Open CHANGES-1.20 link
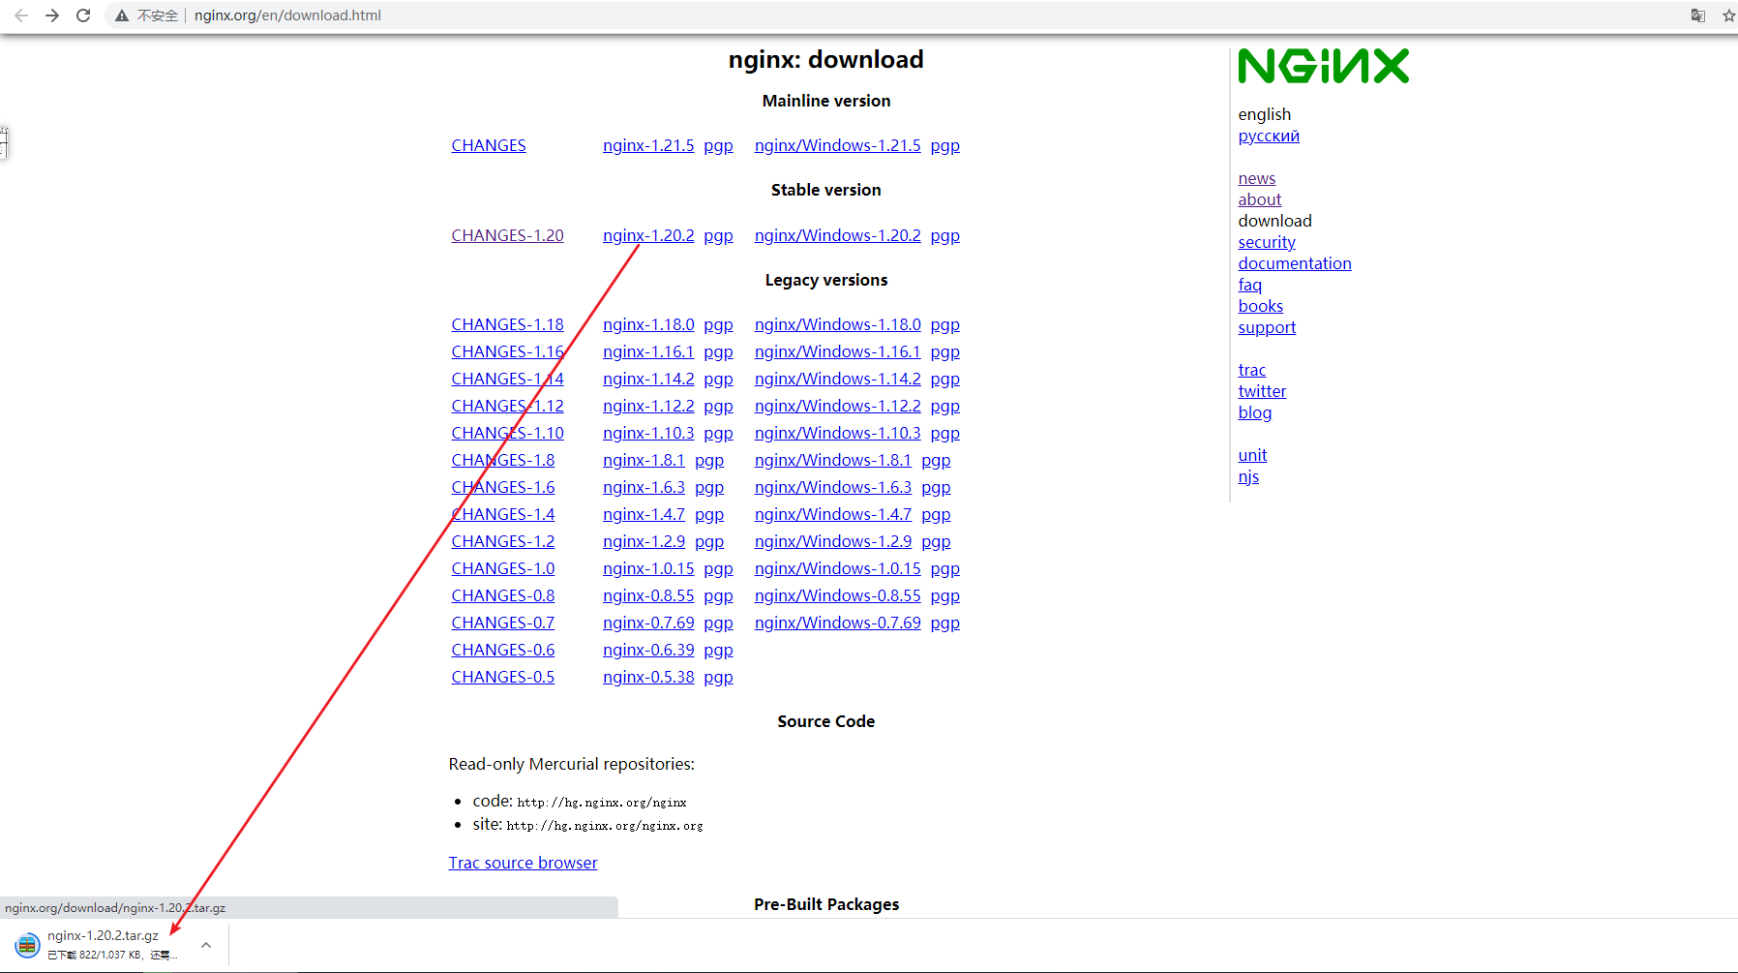This screenshot has height=973, width=1738. tap(507, 235)
